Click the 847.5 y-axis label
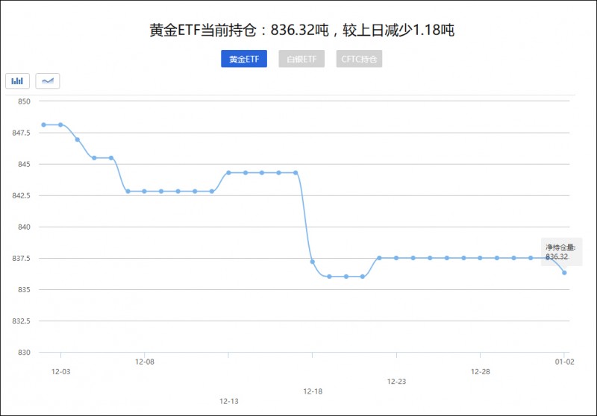The height and width of the screenshot is (416, 597). coord(22,133)
